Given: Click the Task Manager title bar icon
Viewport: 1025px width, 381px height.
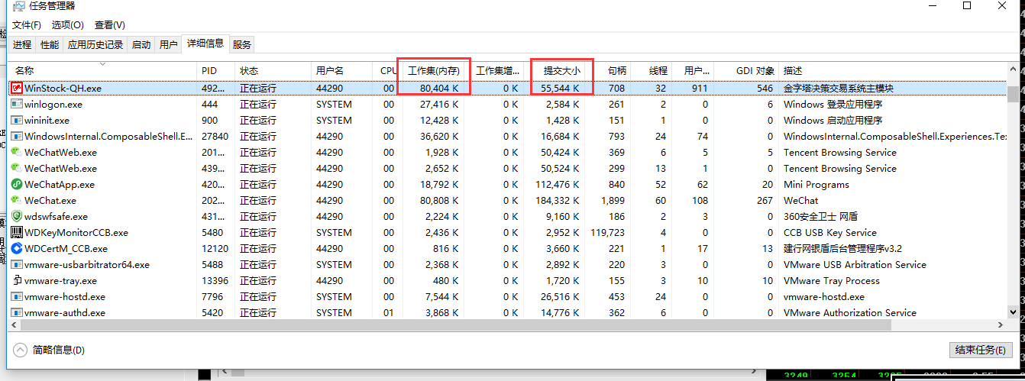Looking at the screenshot, I should [x=18, y=6].
